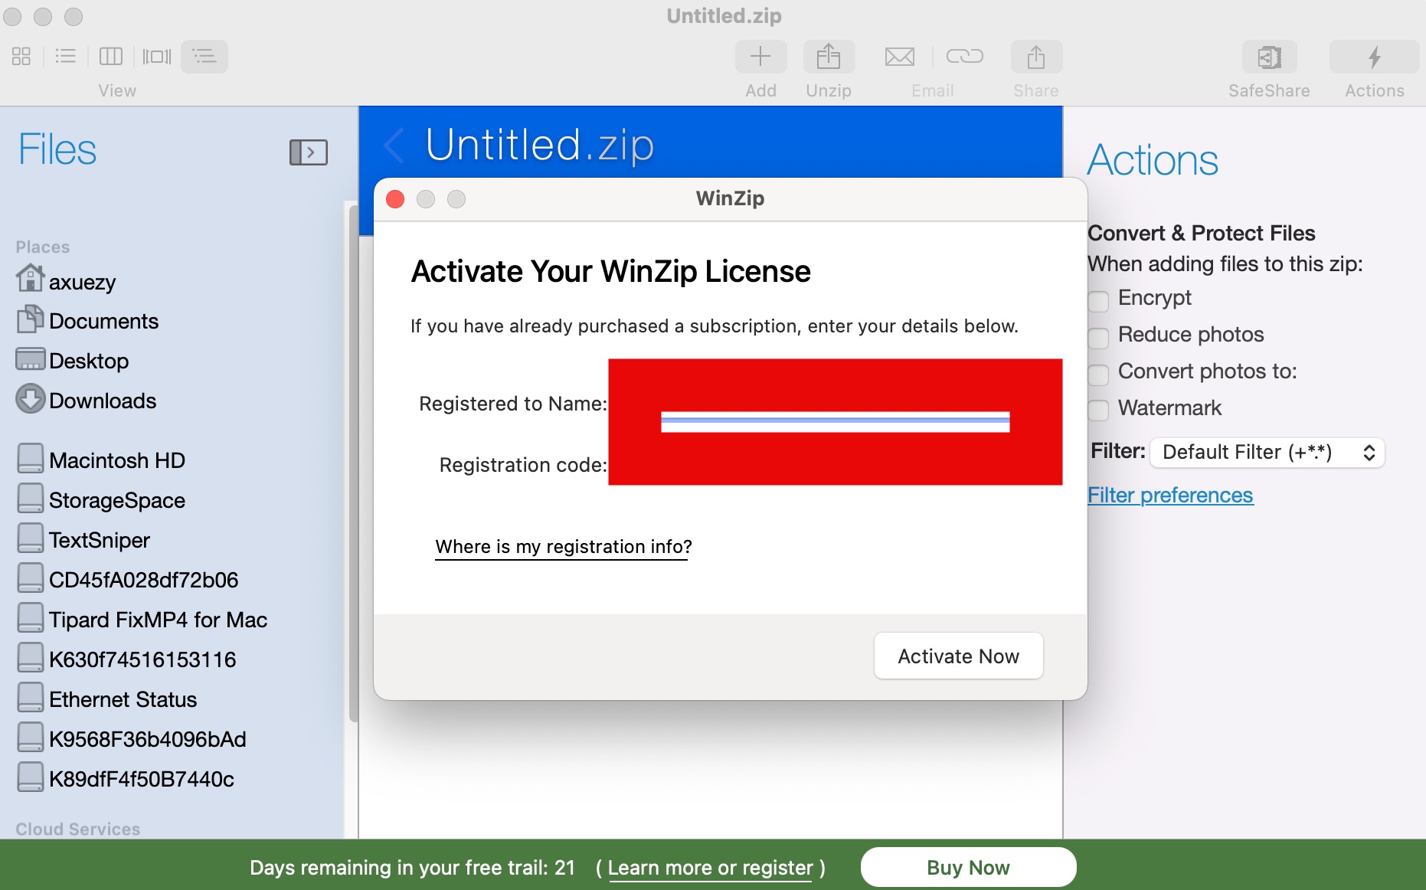Click the Add files toolbar icon

pos(760,57)
